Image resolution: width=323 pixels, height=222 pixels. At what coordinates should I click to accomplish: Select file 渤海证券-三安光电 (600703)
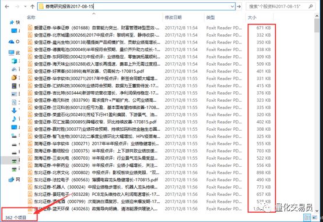pos(96,158)
